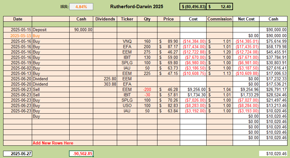The width and height of the screenshot is (290, 158).
Task: Select the Dividends column header
Action: click(105, 19)
